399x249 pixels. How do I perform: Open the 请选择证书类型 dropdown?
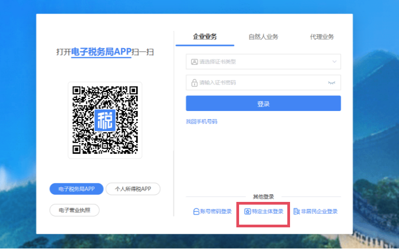coord(260,62)
